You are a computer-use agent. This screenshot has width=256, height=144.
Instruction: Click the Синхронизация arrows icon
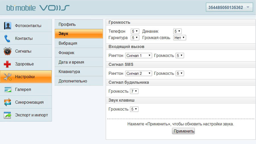click(x=7, y=102)
